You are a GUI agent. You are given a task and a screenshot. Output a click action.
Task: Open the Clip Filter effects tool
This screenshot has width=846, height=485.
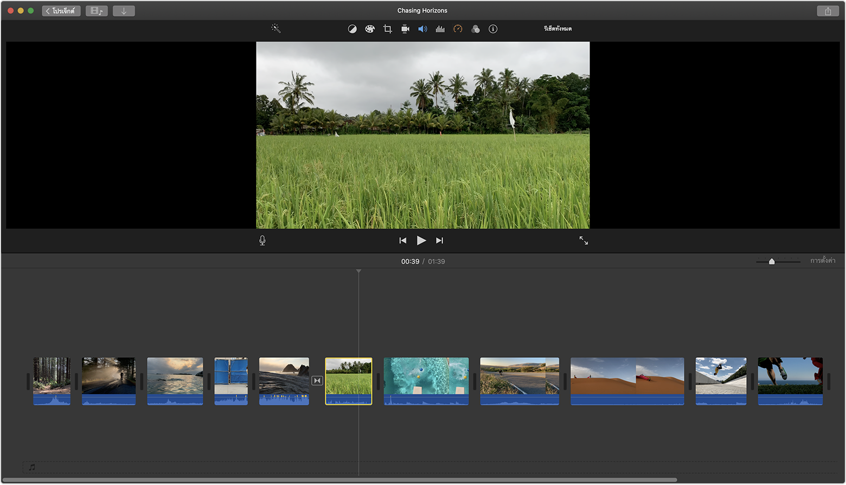point(476,29)
